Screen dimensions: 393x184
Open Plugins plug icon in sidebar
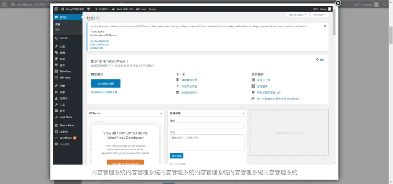(x=56, y=92)
